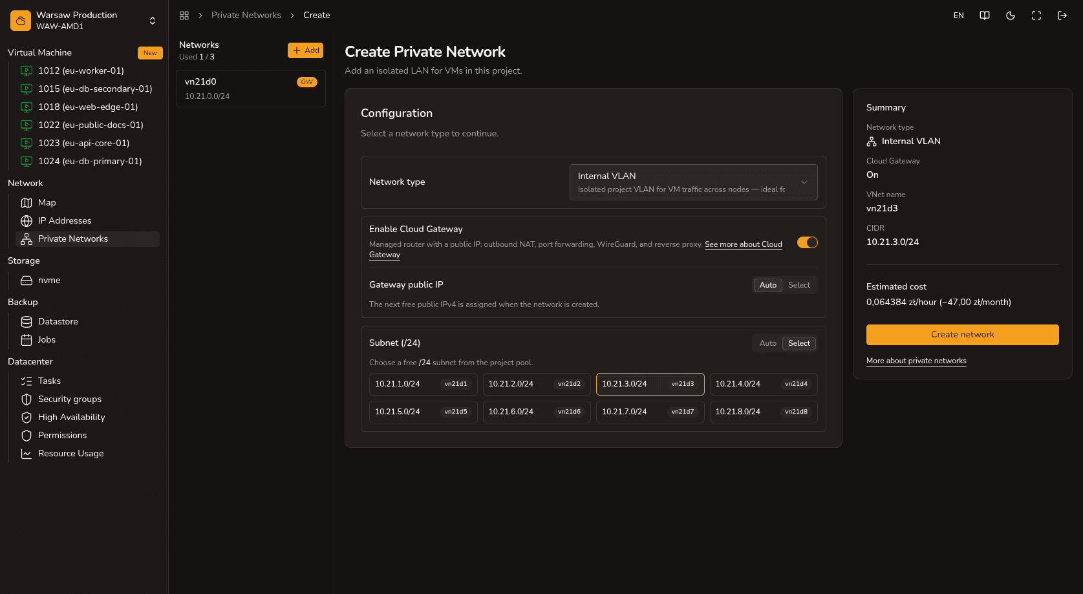Click the Datastore database icon
The width and height of the screenshot is (1083, 594).
pos(27,322)
